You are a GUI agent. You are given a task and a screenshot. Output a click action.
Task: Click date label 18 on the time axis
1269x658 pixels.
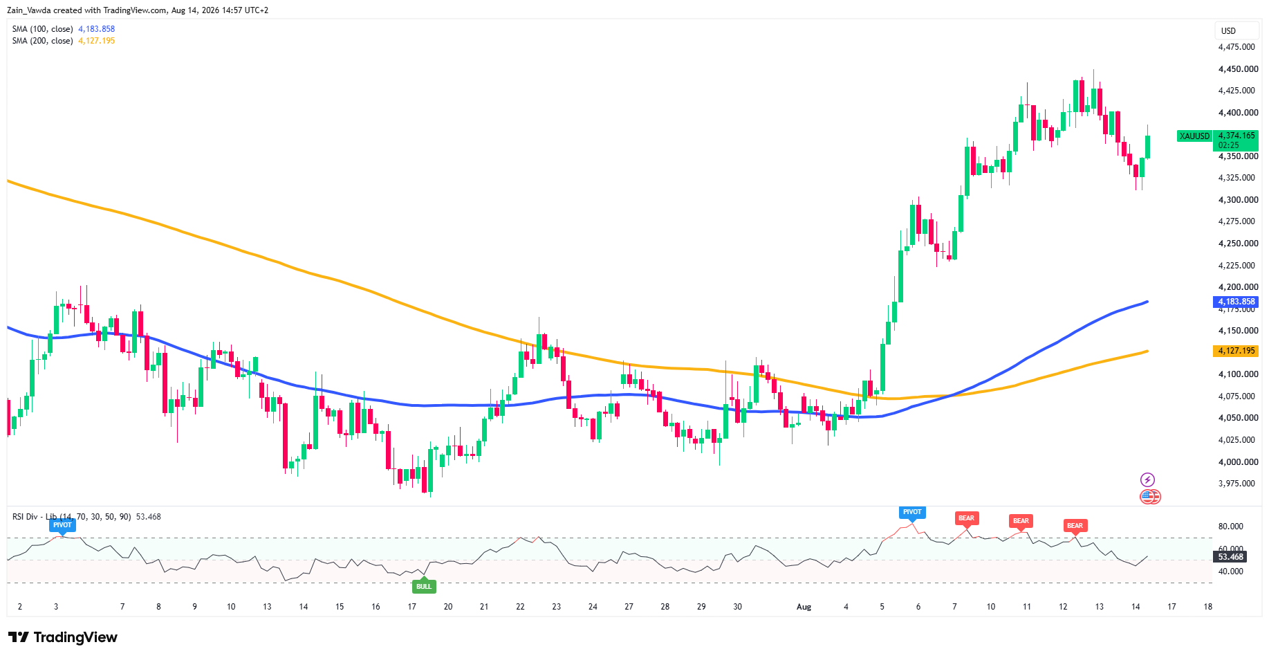coord(1207,607)
